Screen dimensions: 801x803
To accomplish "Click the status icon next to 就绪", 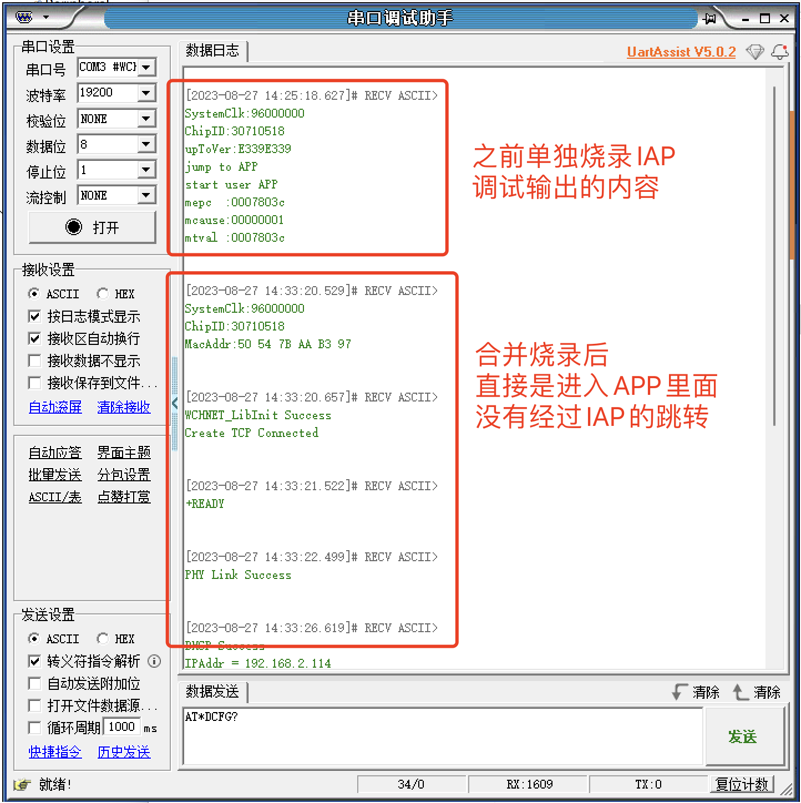I will pos(22,784).
